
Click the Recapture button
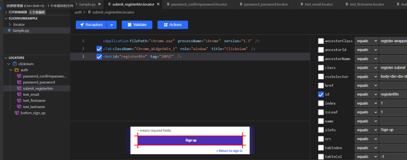[x=91, y=25]
